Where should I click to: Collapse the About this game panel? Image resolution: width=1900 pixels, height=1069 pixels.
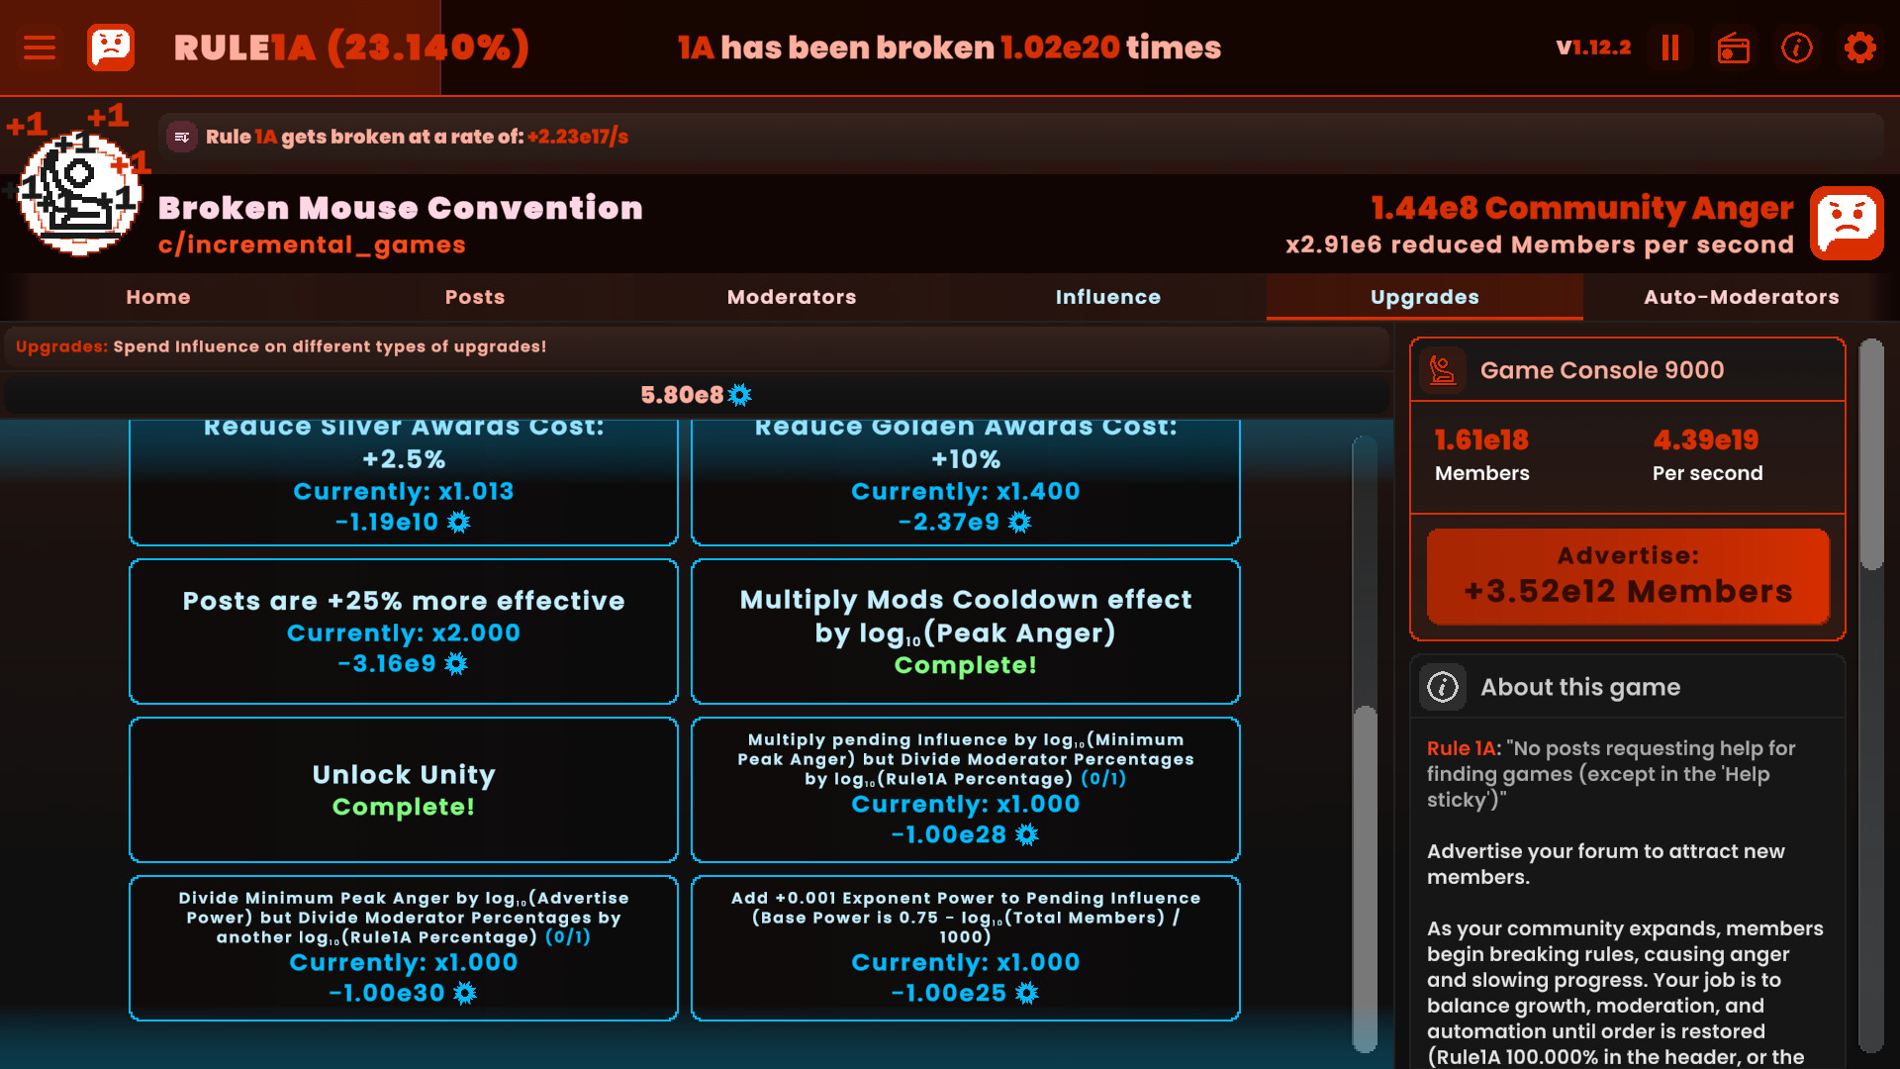click(x=1627, y=687)
